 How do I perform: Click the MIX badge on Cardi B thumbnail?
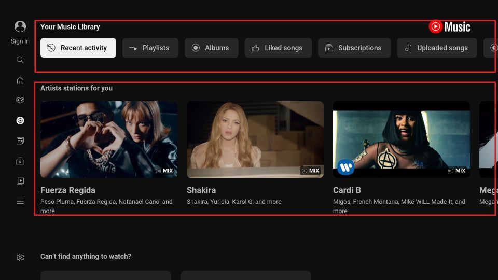[457, 171]
